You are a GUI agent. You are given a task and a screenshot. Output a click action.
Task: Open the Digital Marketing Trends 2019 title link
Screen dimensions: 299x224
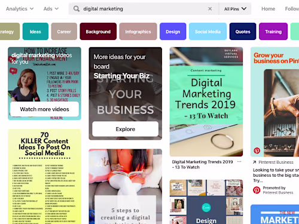202,164
